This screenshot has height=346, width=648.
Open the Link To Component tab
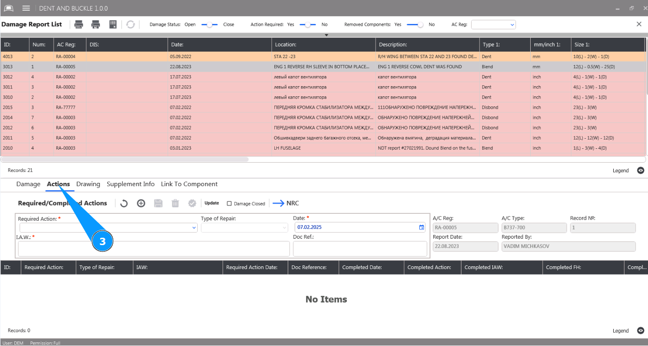(x=189, y=184)
